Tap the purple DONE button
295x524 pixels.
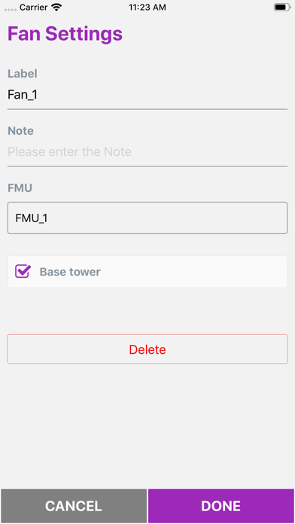(220, 506)
